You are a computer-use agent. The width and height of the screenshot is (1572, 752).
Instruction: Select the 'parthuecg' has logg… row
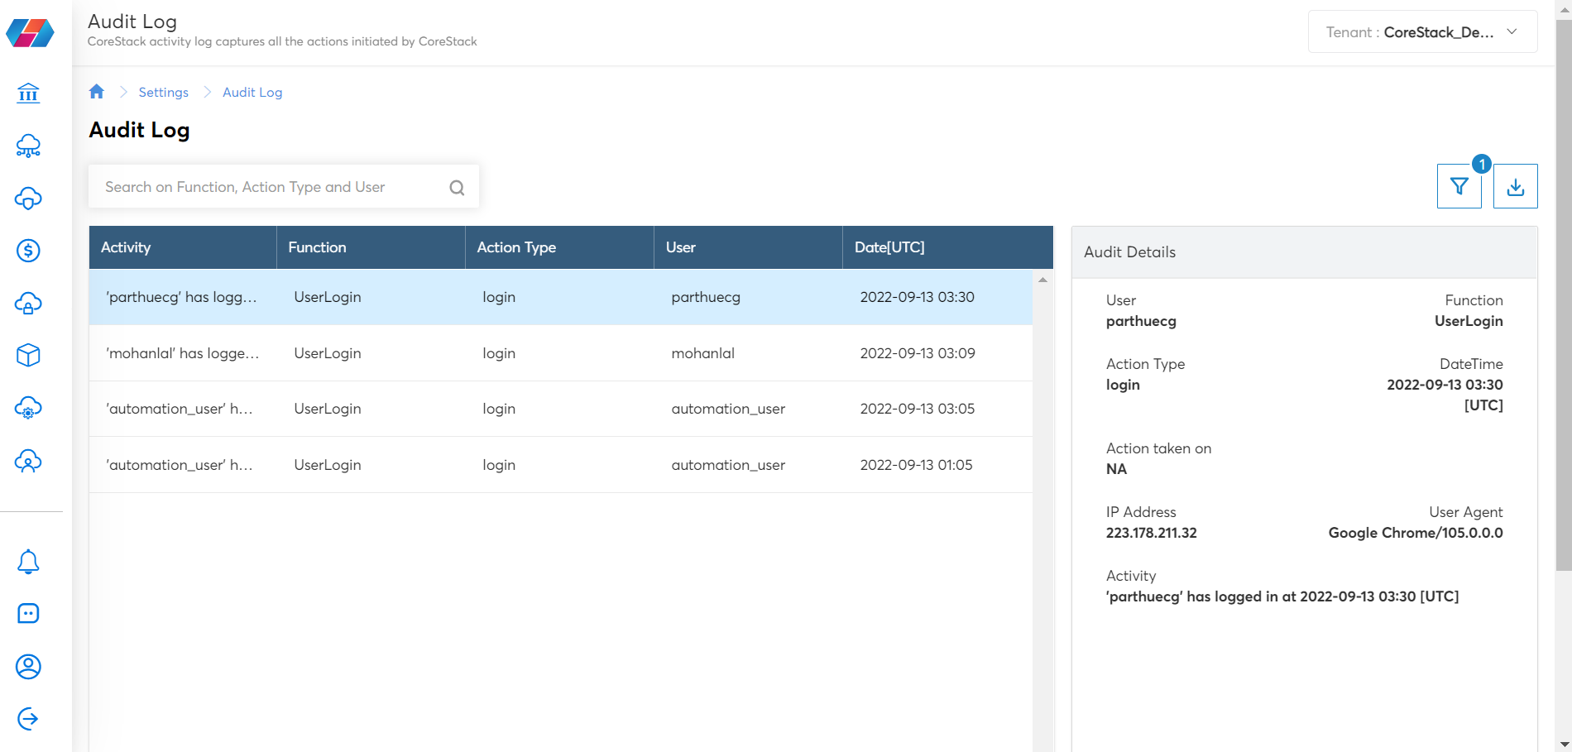(x=561, y=297)
